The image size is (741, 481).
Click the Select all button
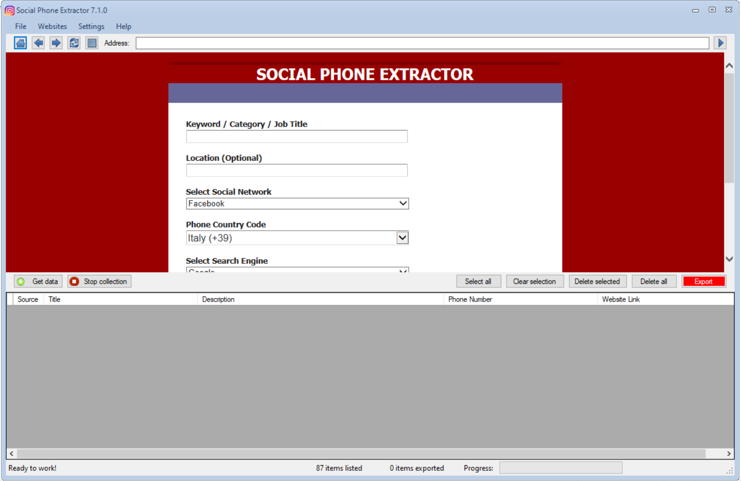(478, 281)
